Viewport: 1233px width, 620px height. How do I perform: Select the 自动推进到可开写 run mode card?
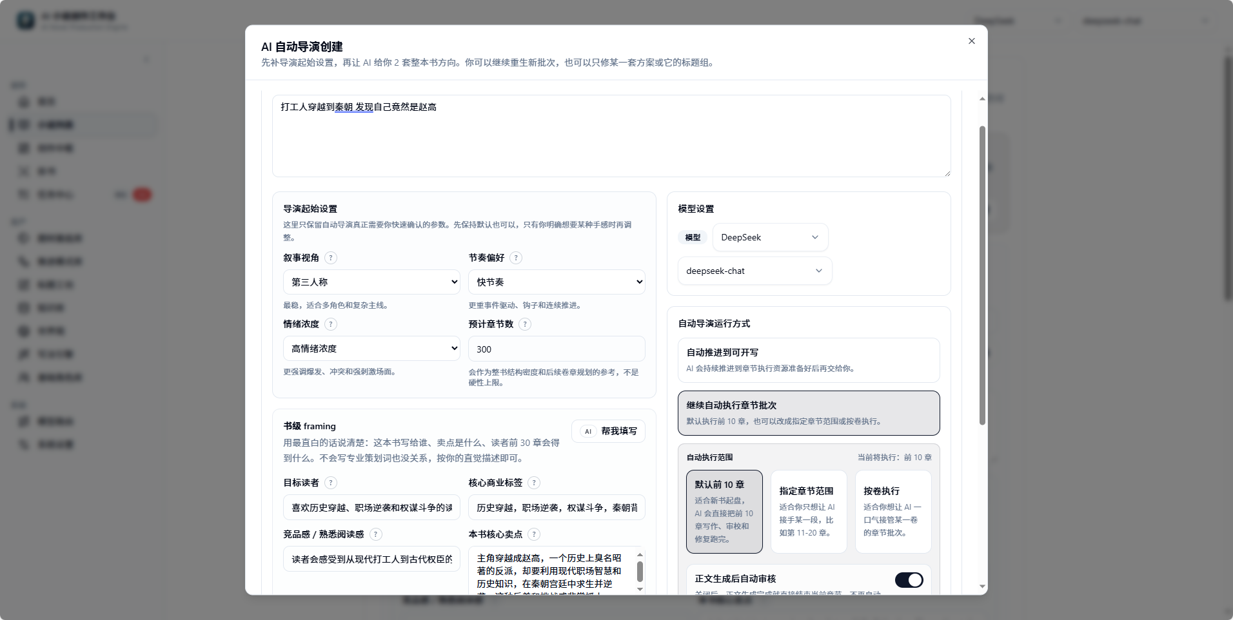coord(808,360)
